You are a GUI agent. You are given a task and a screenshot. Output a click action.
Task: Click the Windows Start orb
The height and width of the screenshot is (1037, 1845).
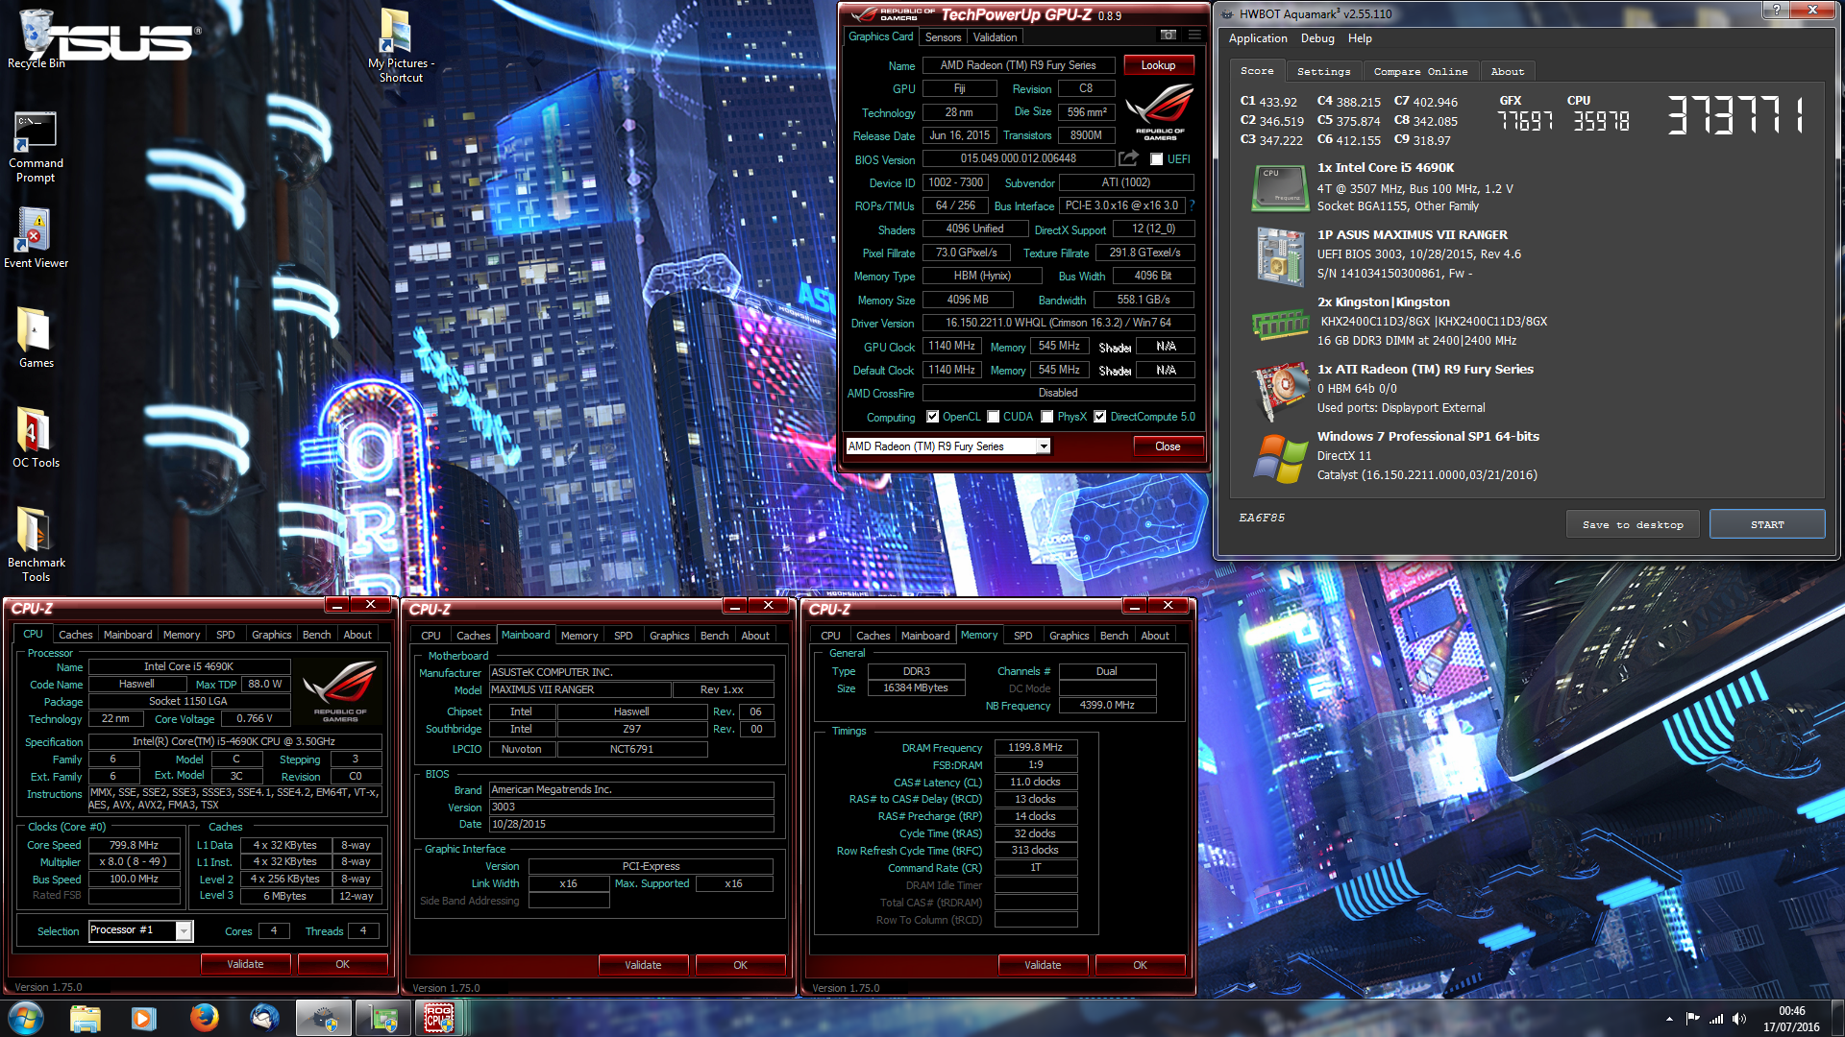click(x=26, y=1018)
